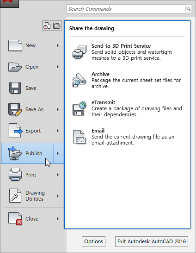
Task: Click the Print printer icon
Action: tap(15, 174)
